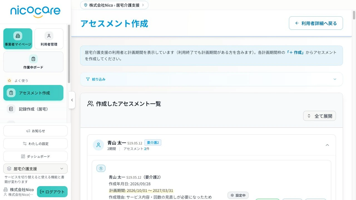Click the 設定中 status badge

(x=238, y=195)
